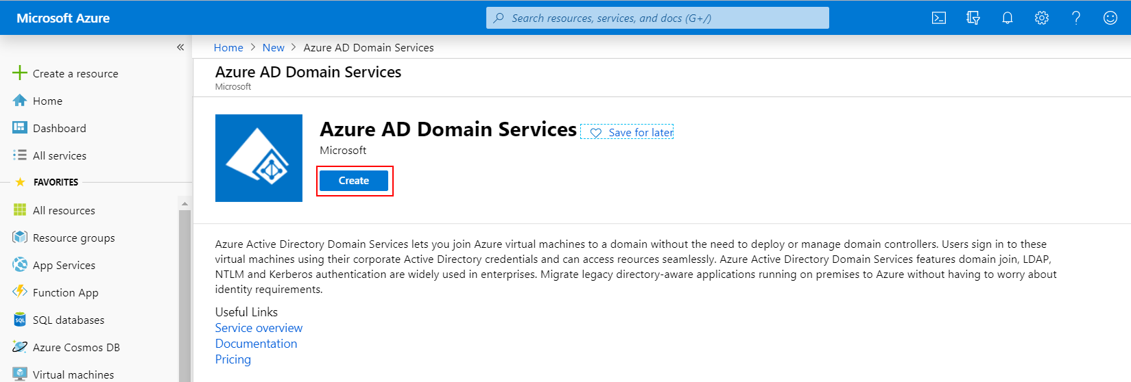
Task: Click the Function App lightning icon
Action: click(x=20, y=292)
